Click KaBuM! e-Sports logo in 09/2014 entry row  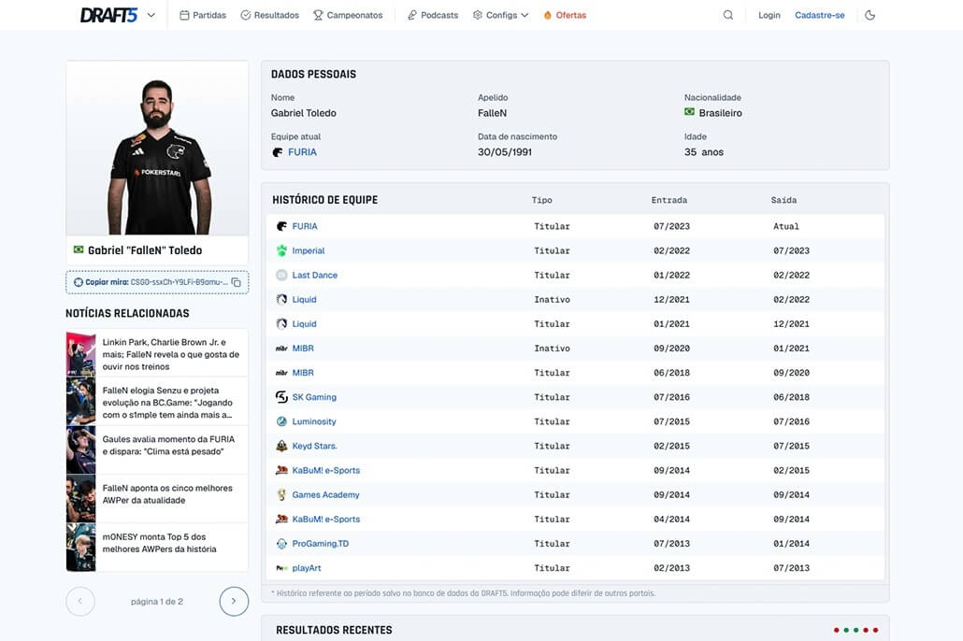point(281,470)
